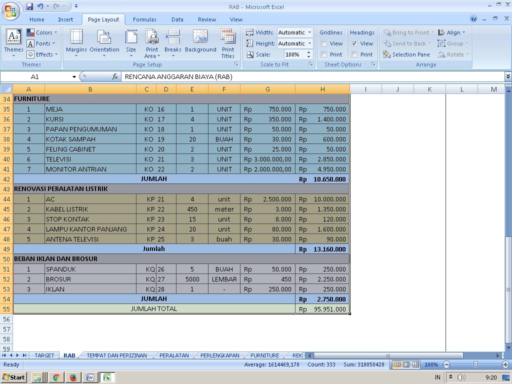Open Scale to Fit dialog launcher

(x=311, y=64)
